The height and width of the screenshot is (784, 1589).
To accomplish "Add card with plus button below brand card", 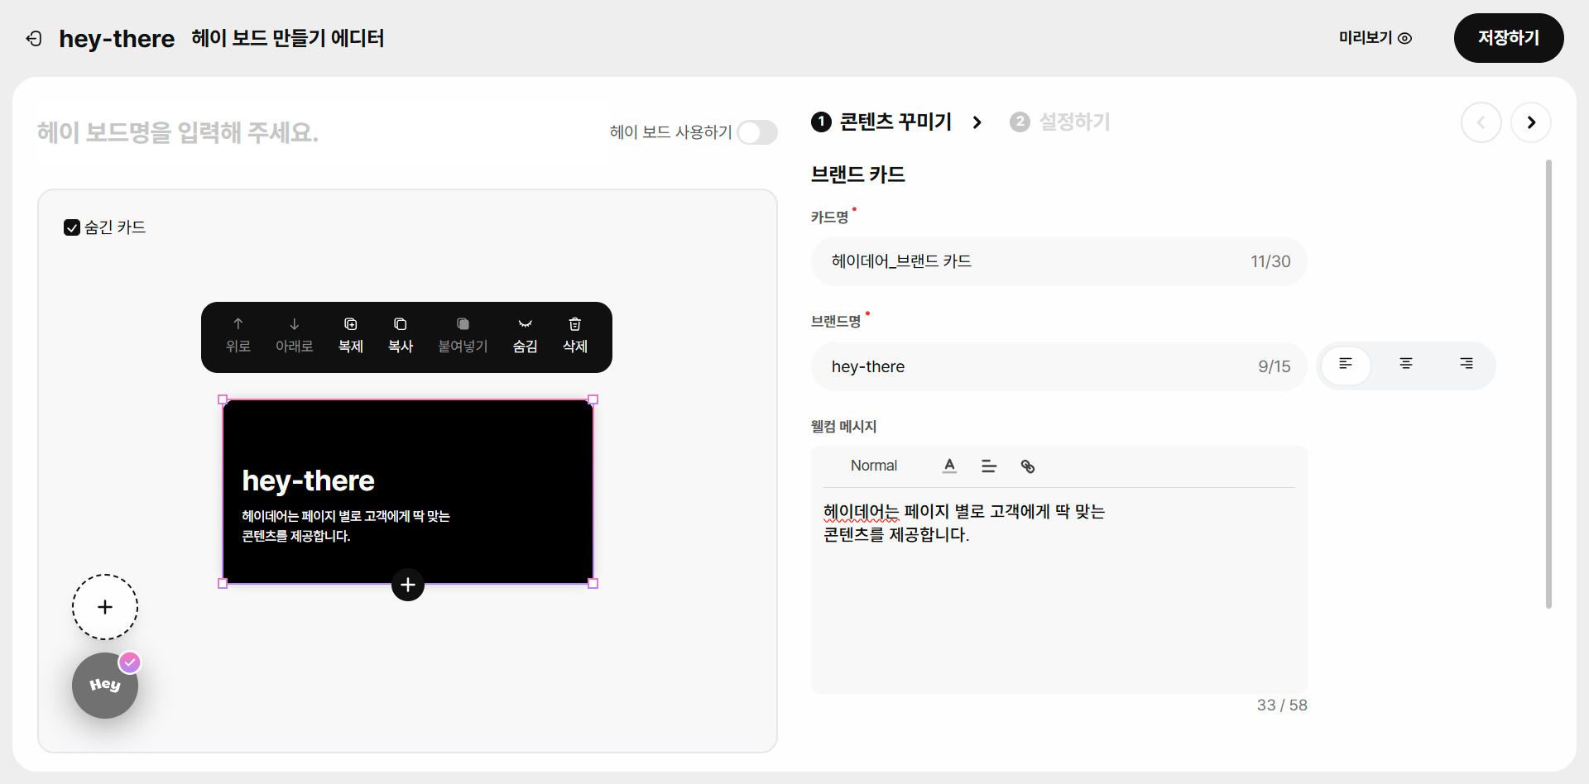I will [x=408, y=585].
